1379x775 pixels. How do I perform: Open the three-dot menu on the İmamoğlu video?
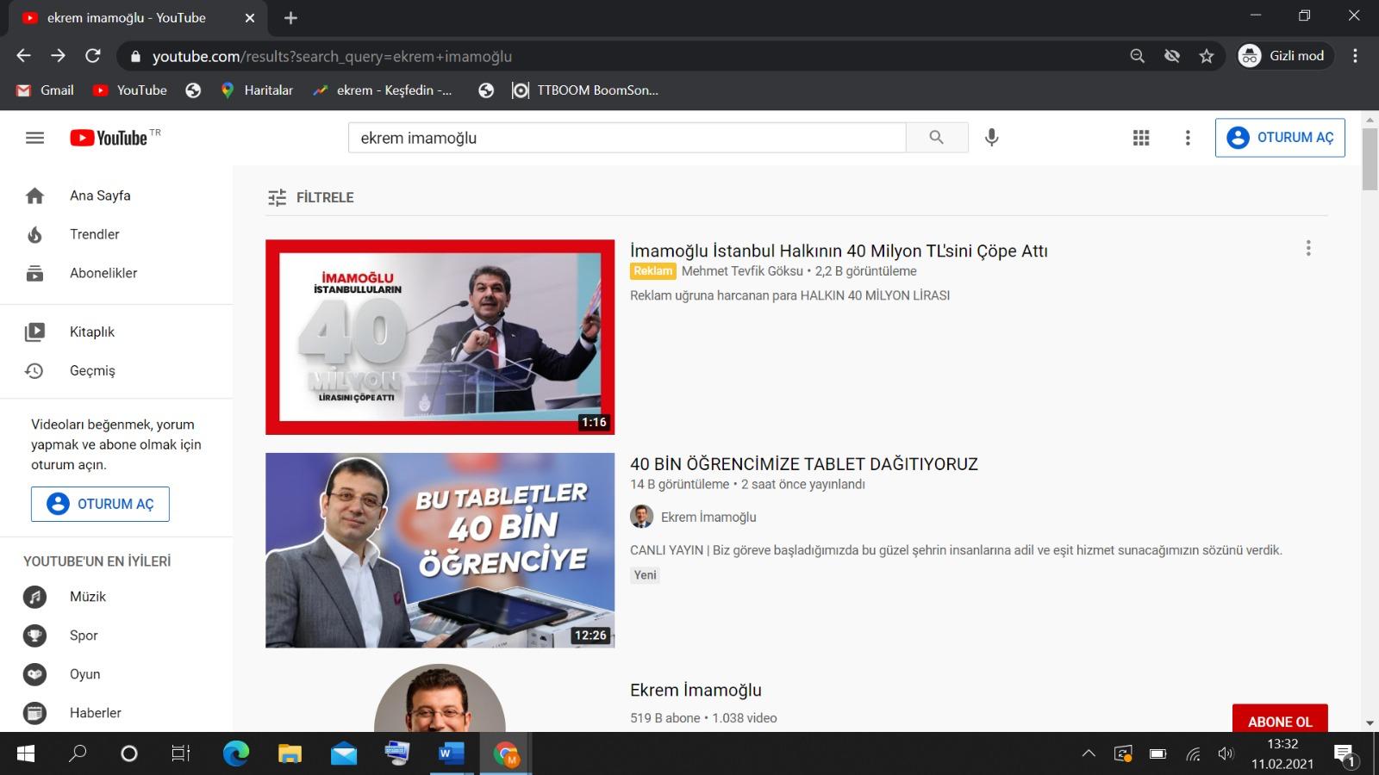1308,248
